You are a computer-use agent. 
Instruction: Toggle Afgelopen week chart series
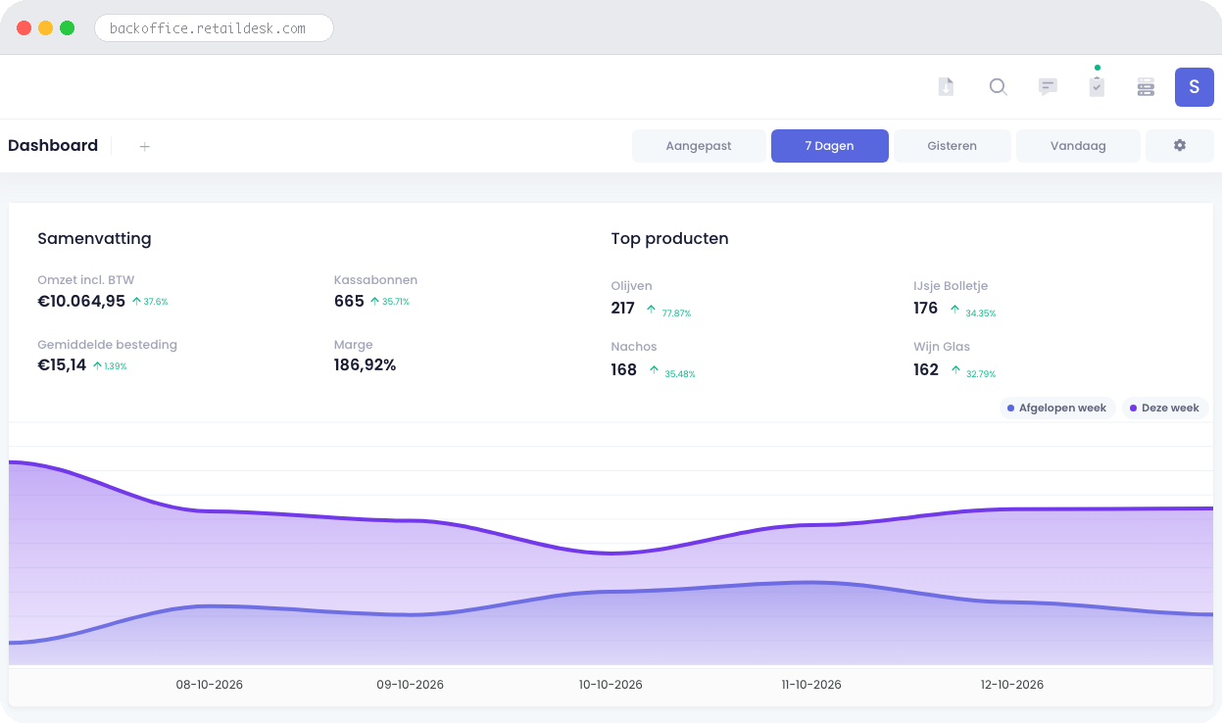click(1057, 408)
